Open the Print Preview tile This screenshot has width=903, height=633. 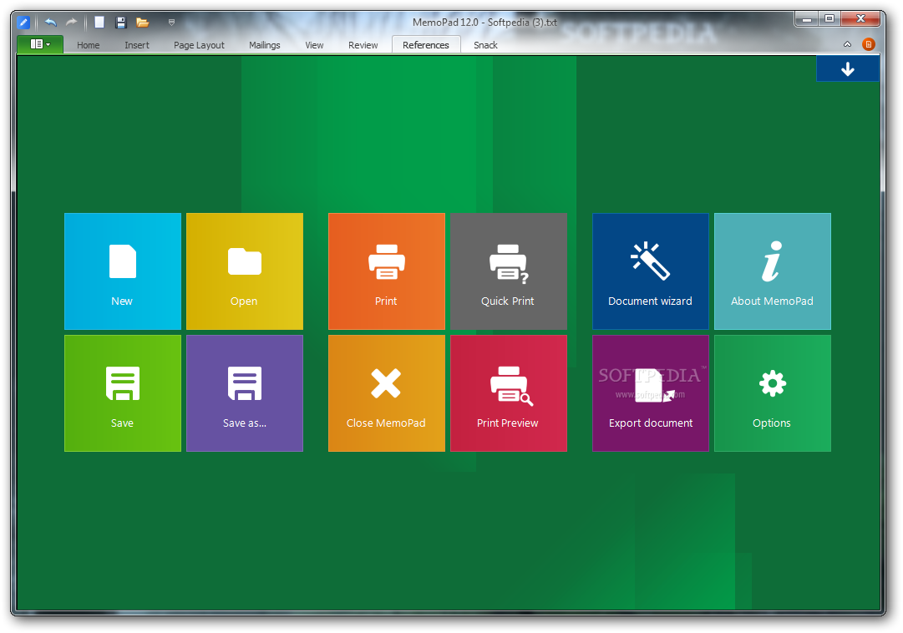pyautogui.click(x=509, y=393)
